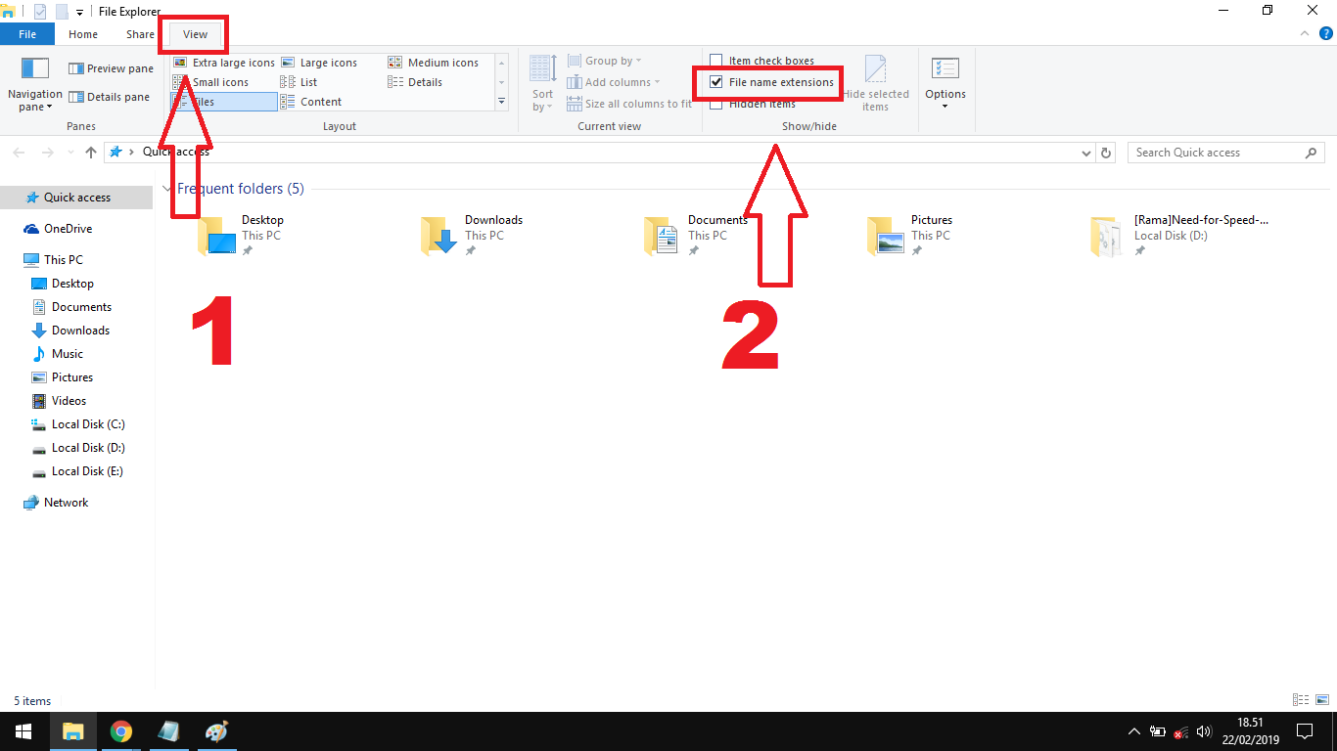Viewport: 1337px width, 751px height.
Task: Select Network in navigation pane
Action: [x=66, y=503]
